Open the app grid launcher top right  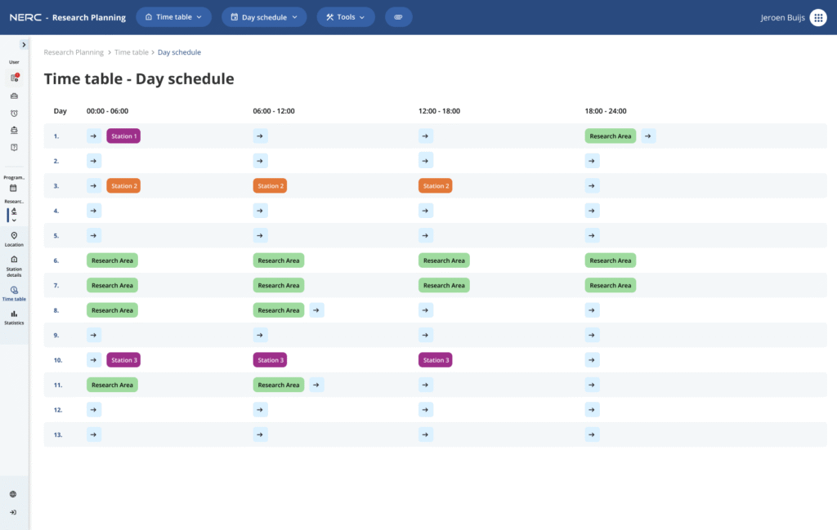[x=818, y=17]
